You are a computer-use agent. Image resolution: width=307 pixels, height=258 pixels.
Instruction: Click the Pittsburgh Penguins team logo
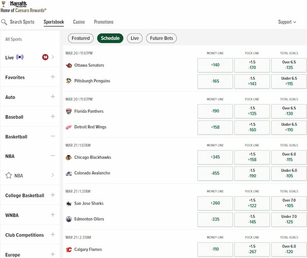(69, 81)
